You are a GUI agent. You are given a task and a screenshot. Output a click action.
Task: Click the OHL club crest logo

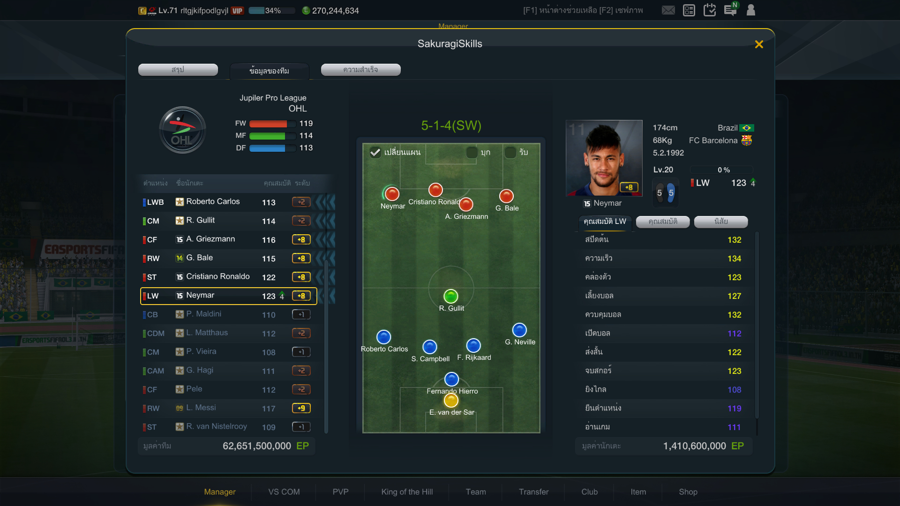coord(182,130)
